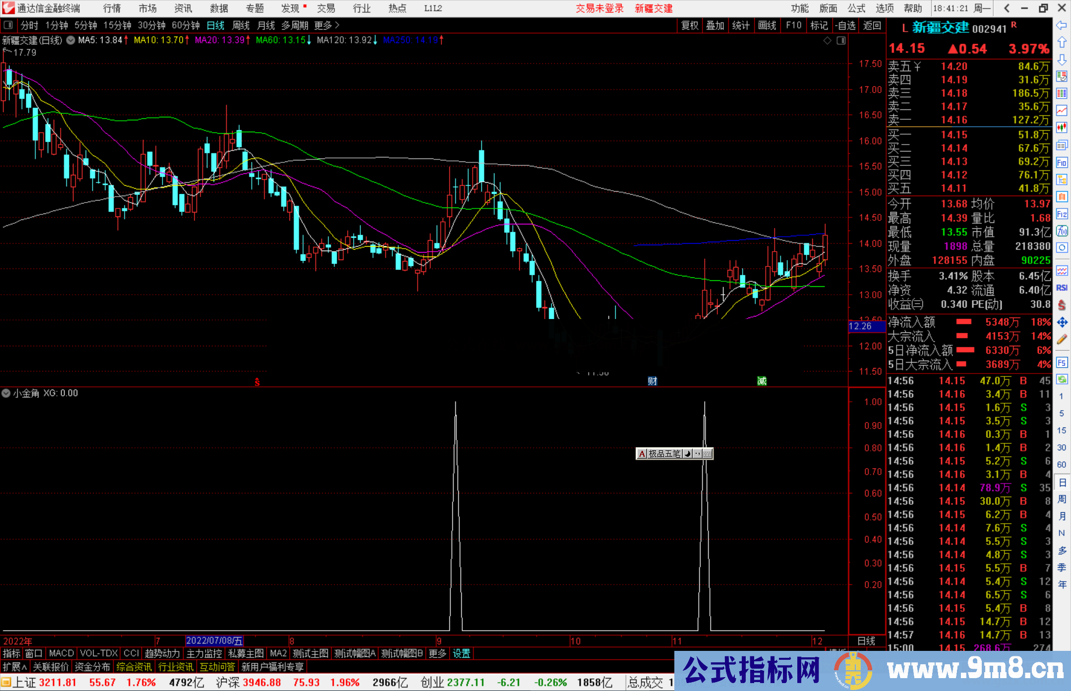The height and width of the screenshot is (691, 1071).
Task: Toggle the MA indicator dropdown circle icon
Action: click(71, 40)
